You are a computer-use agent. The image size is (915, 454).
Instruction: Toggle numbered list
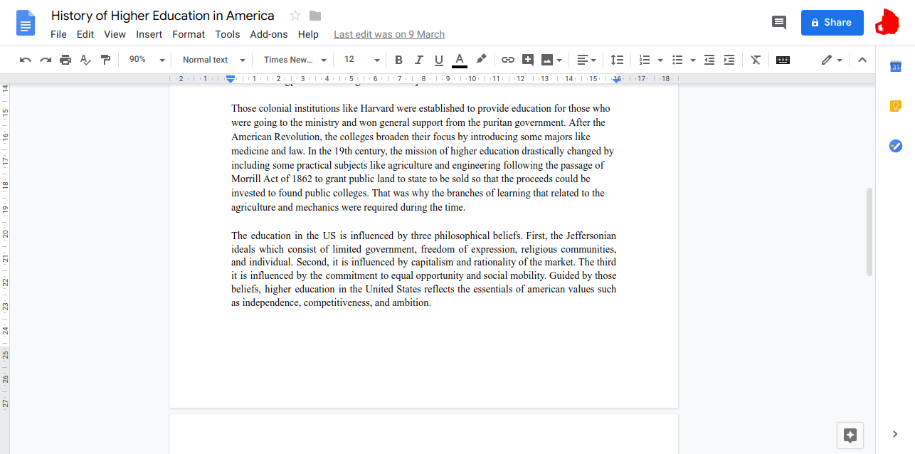coord(645,60)
